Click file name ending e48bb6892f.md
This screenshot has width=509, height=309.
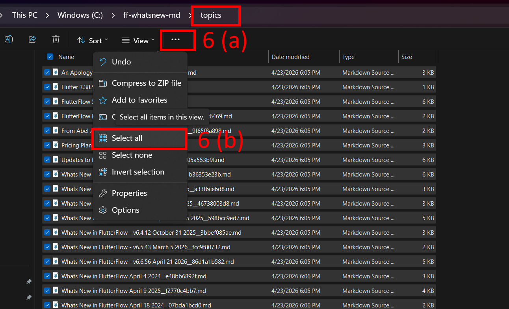pos(134,276)
